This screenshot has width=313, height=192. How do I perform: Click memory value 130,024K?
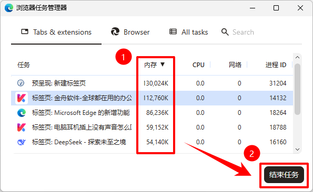(x=156, y=83)
